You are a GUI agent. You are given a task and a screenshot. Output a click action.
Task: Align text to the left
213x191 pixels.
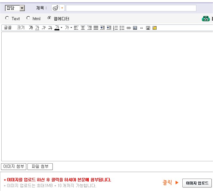[x=76, y=28]
